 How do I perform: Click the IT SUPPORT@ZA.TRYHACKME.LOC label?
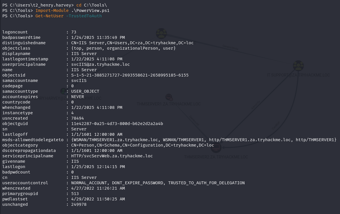[x=298, y=75]
